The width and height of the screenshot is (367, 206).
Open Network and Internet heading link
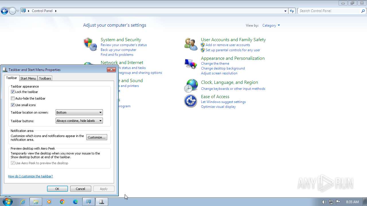[122, 63]
